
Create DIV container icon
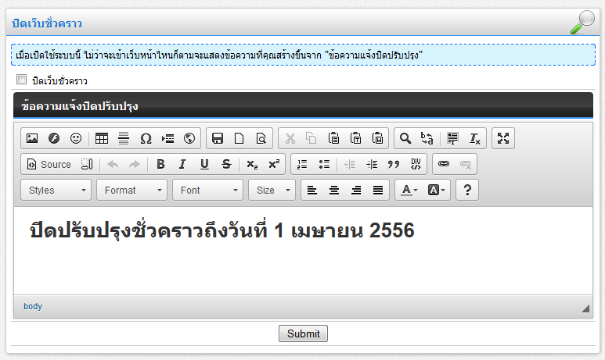pyautogui.click(x=416, y=165)
